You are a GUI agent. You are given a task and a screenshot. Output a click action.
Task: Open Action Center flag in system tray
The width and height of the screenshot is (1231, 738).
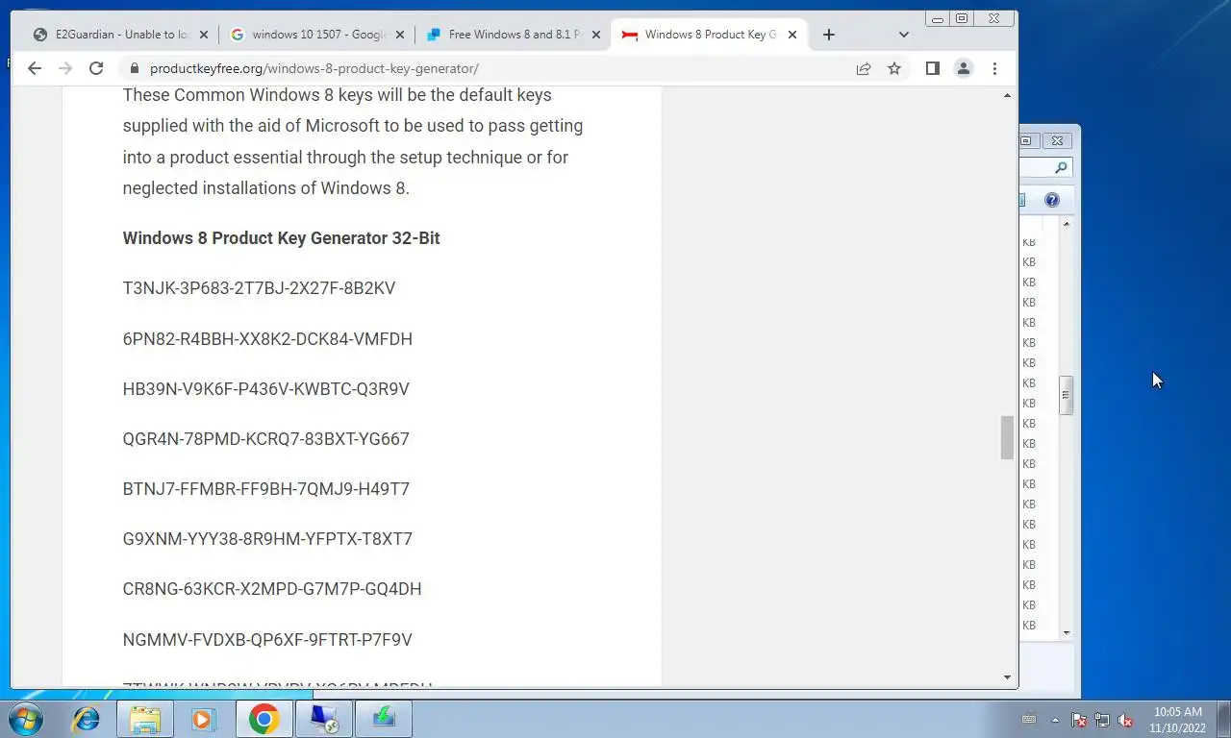1079,720
